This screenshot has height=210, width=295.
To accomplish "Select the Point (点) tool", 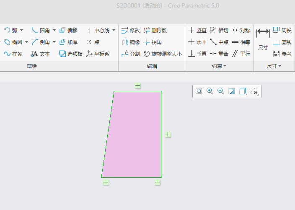I will (x=93, y=42).
